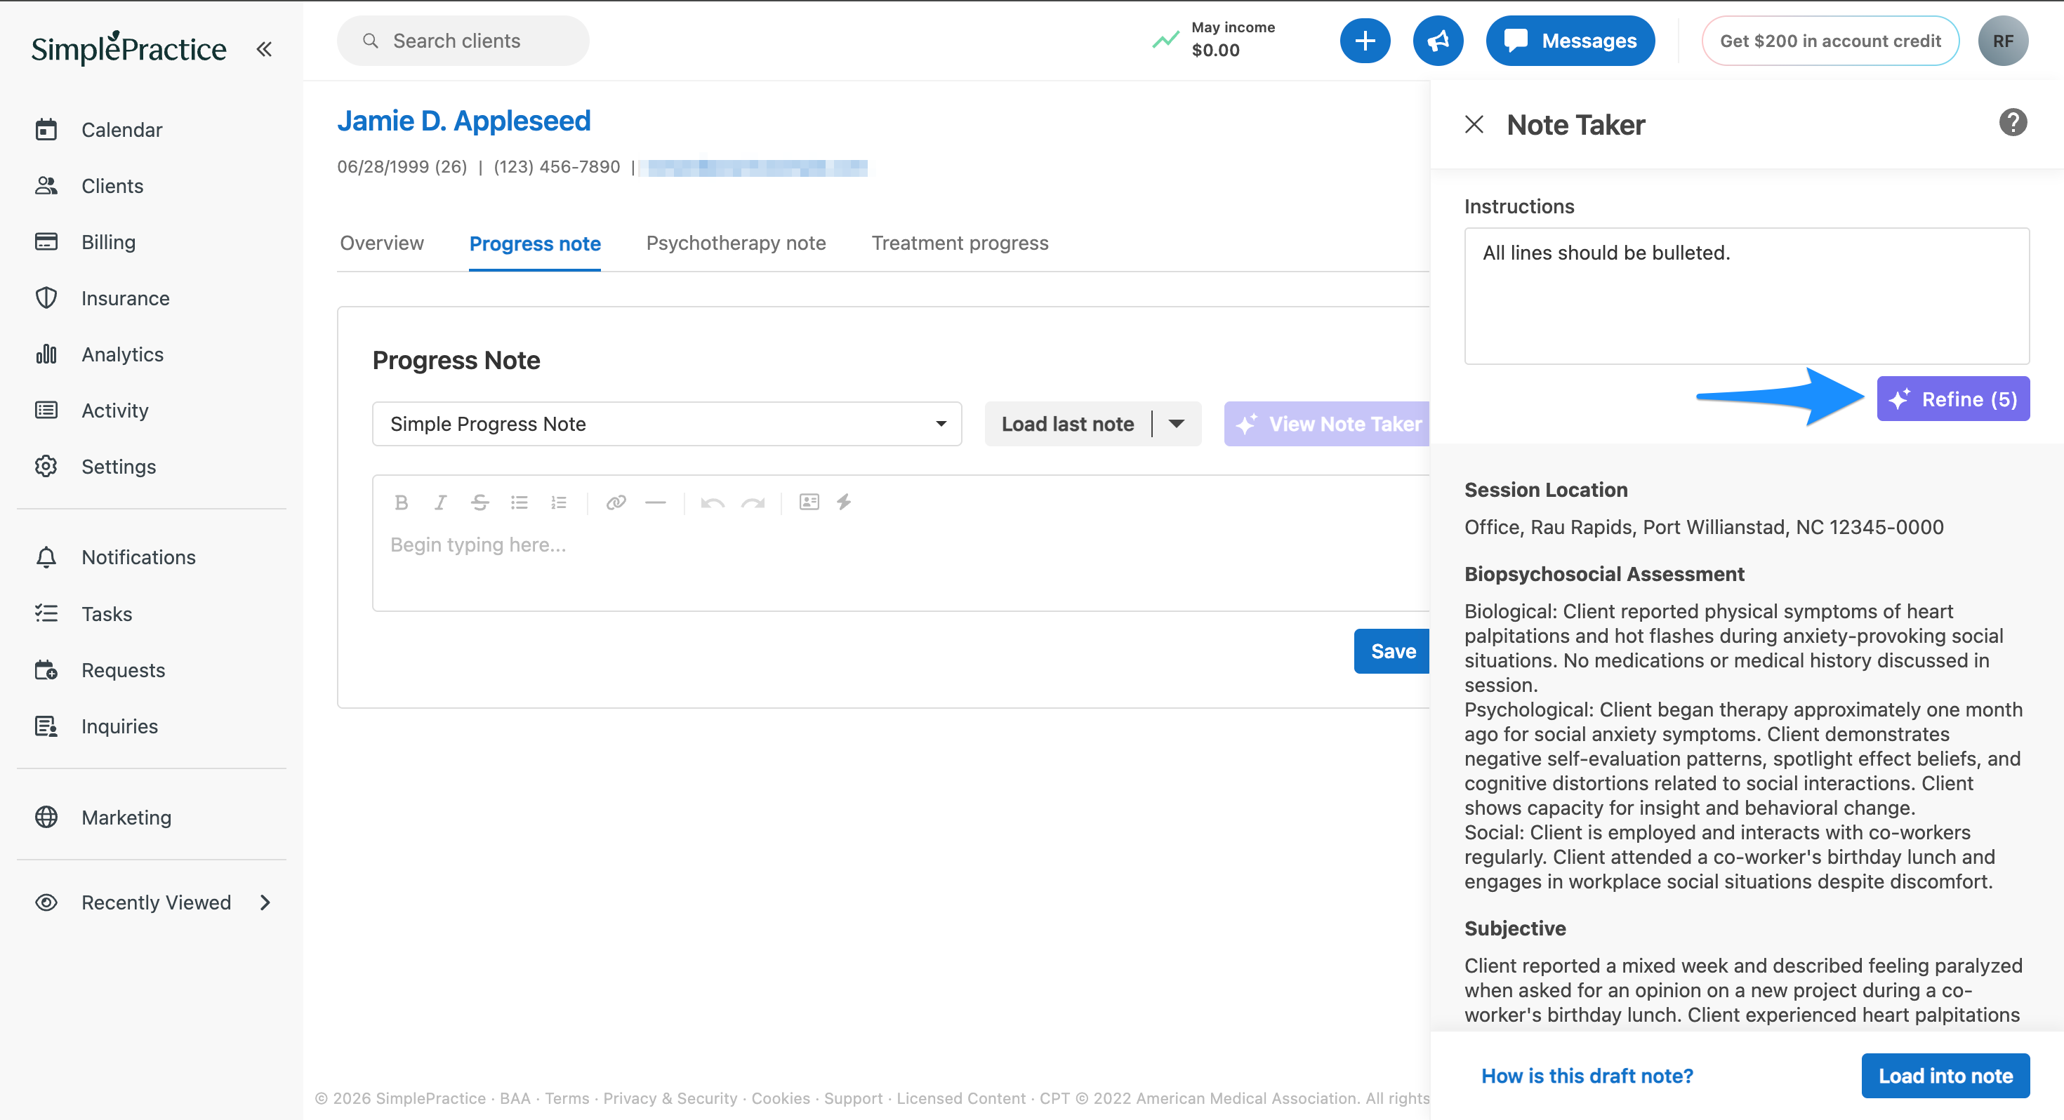
Task: Open the Tasks list
Action: pos(107,613)
